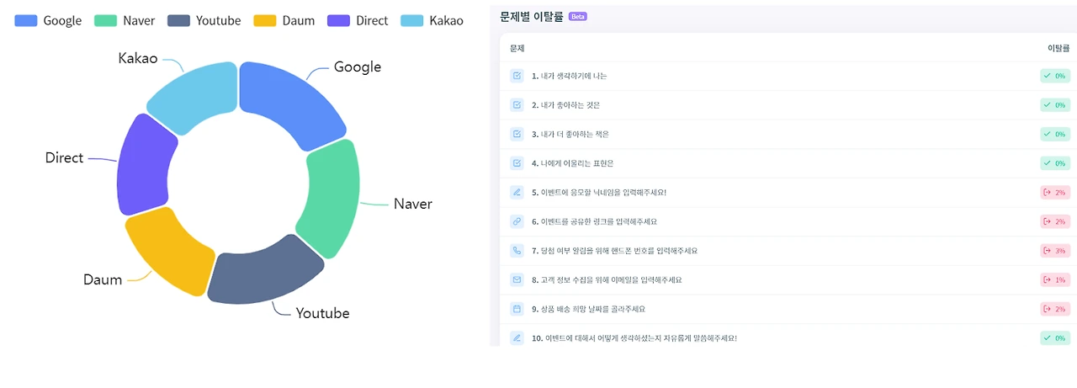Click the checkbox icon beside question 2
The image size is (1077, 388).
tap(517, 105)
